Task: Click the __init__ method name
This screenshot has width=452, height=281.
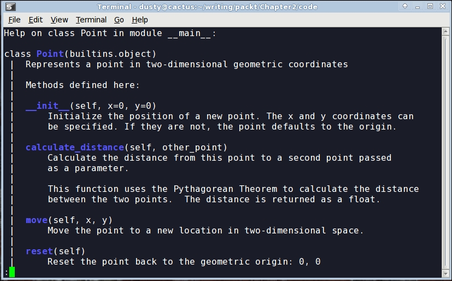Action: [48, 106]
